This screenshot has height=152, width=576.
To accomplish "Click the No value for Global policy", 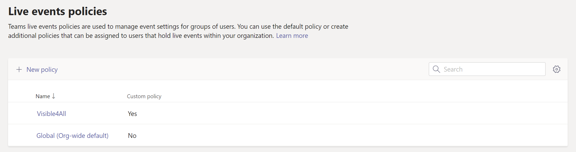I will pyautogui.click(x=132, y=136).
